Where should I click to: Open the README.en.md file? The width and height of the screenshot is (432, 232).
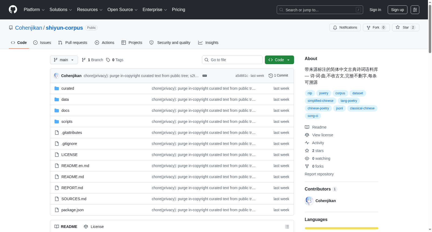75,166
